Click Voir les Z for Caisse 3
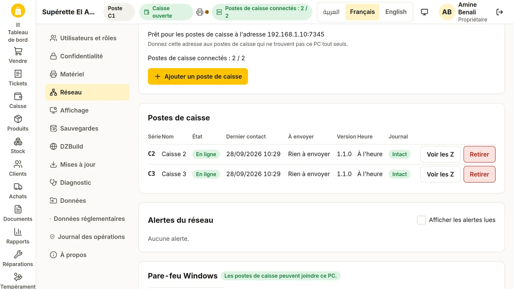 pos(440,174)
